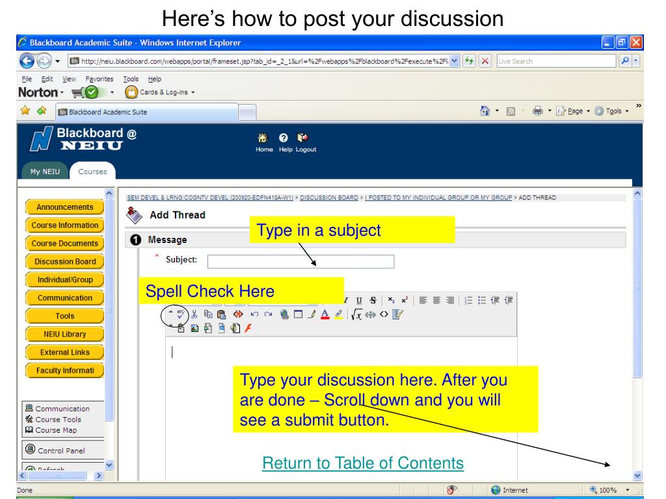The height and width of the screenshot is (499, 666).
Task: Click the DISCUSSION BOARD breadcrumb link
Action: (328, 198)
